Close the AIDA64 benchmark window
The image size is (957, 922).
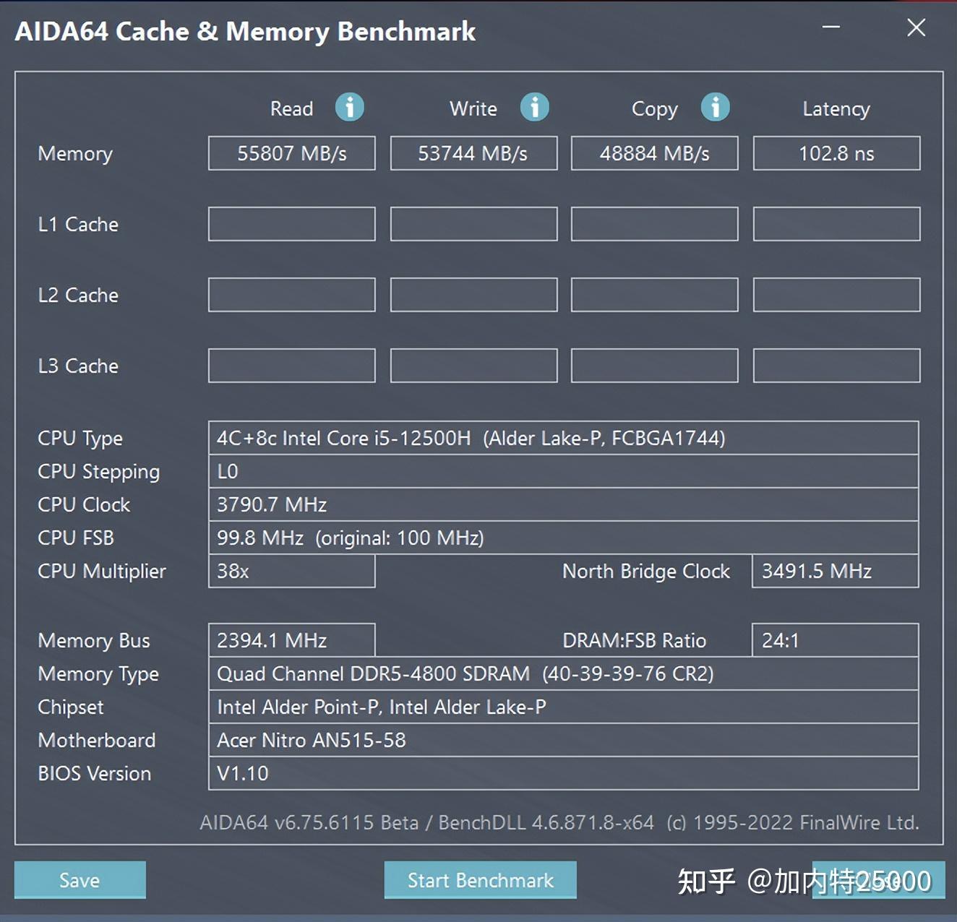point(917,27)
